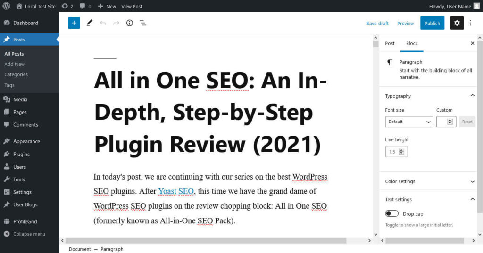Open the post Details info icon
Viewport: 483px width, 253px height.
click(x=130, y=23)
